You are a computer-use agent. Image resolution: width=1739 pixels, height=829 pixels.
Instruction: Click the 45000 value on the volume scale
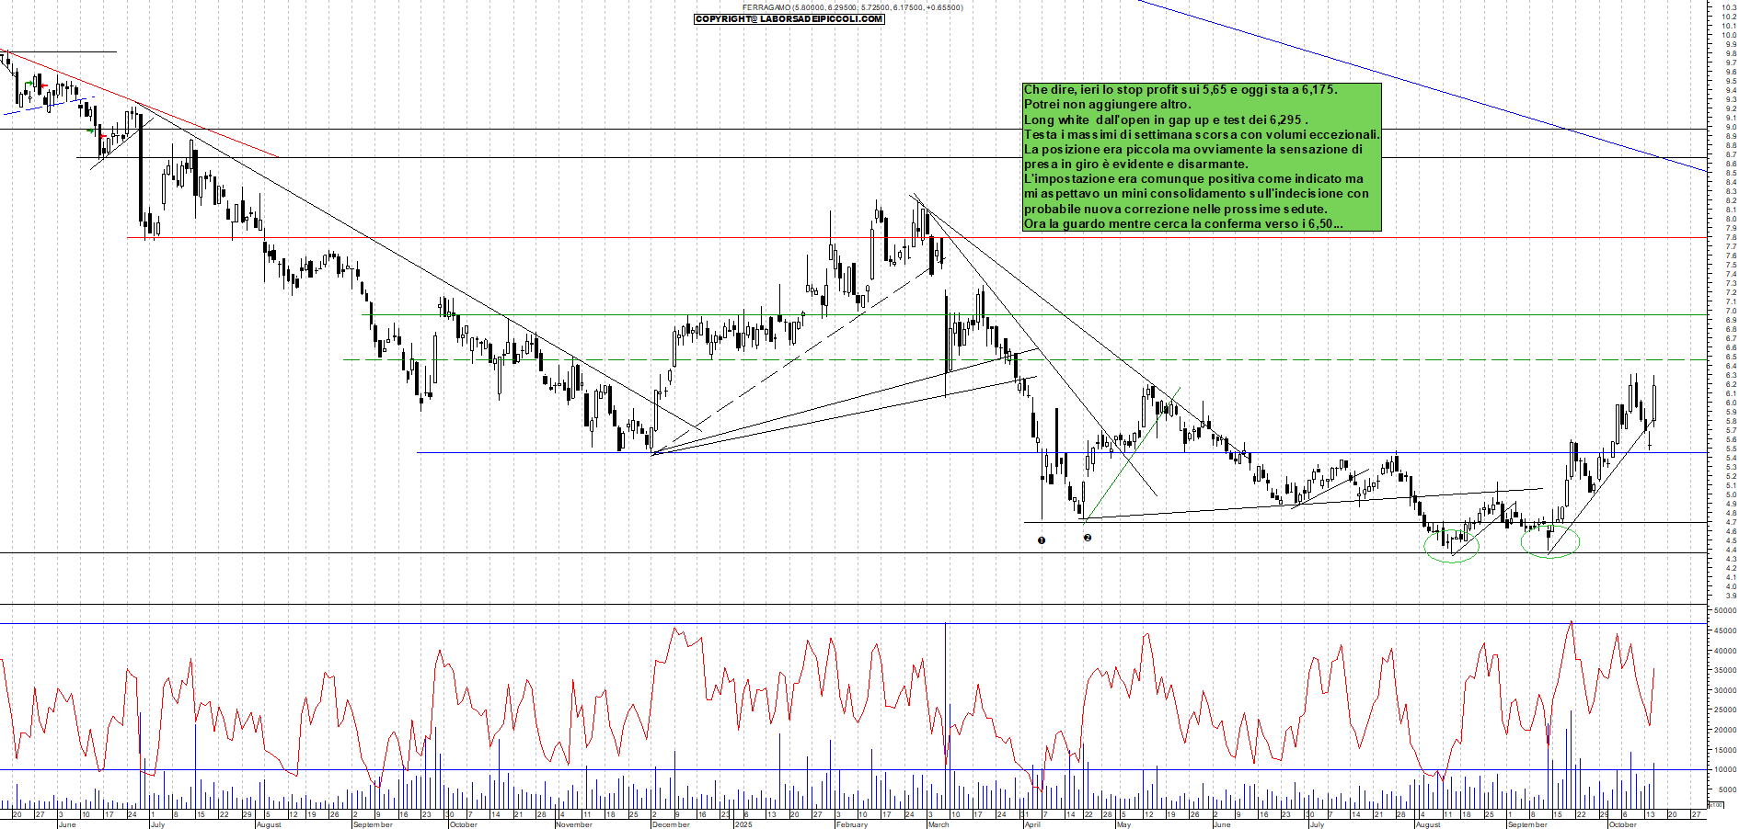point(1724,630)
